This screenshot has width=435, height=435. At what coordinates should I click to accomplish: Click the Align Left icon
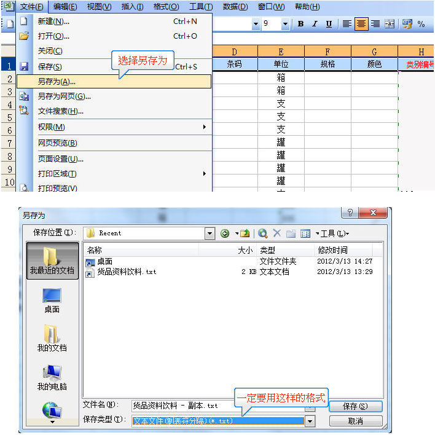point(347,24)
